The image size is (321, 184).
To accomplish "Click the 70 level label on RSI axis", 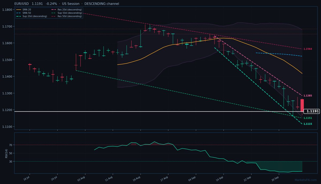I will (x=11, y=145).
